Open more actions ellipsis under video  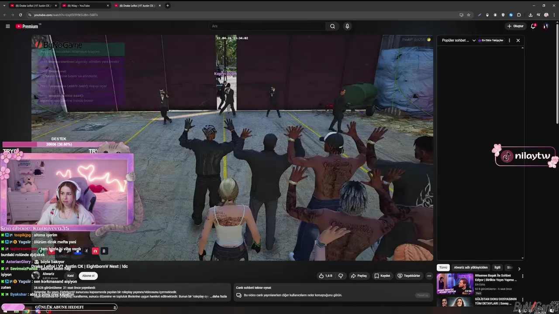(429, 276)
